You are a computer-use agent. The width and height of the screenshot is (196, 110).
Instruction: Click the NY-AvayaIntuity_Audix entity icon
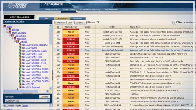pyautogui.click(x=20, y=50)
